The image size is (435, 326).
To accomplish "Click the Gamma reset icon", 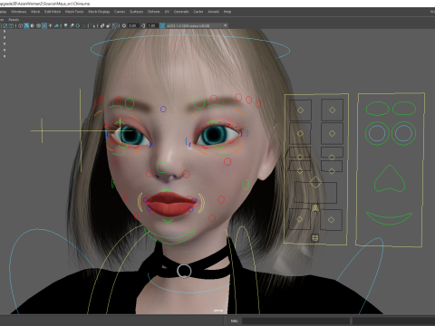I will (x=143, y=26).
